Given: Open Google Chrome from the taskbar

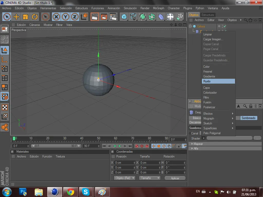Looking at the screenshot, I should 71,192.
